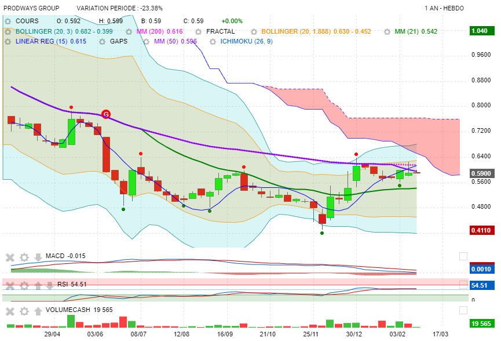The height and width of the screenshot is (341, 501).
Task: Click the +0.00% change value
Action: pos(232,21)
